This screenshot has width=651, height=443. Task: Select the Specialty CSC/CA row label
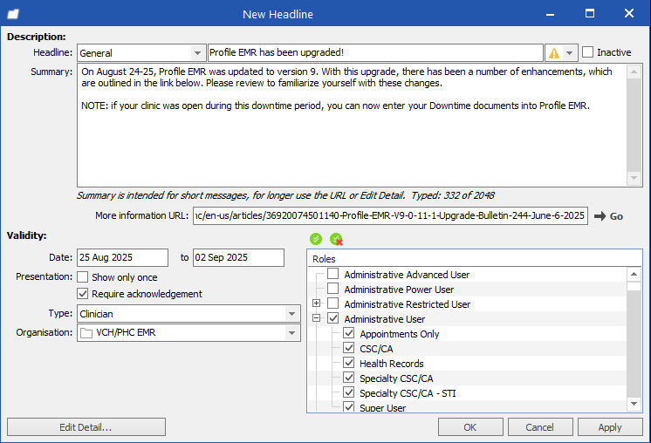(396, 378)
